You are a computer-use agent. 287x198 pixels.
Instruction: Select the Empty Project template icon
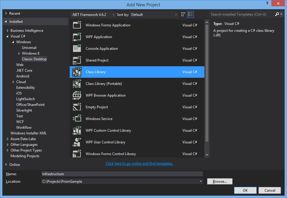77,107
